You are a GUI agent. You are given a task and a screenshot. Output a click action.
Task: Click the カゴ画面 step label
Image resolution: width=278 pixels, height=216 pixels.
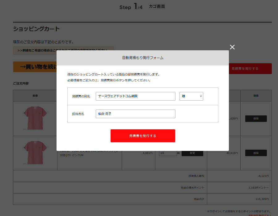pos(157,6)
